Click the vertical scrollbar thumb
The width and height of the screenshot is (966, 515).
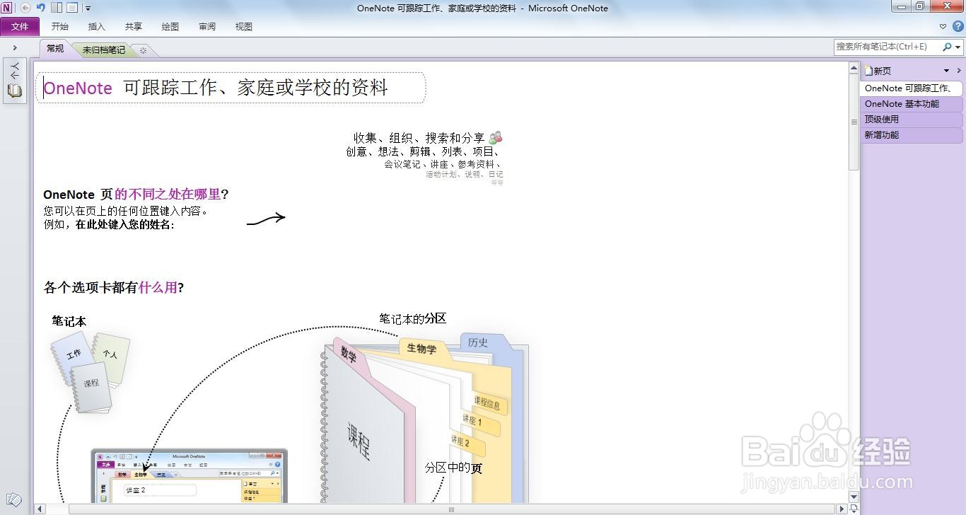pos(854,122)
